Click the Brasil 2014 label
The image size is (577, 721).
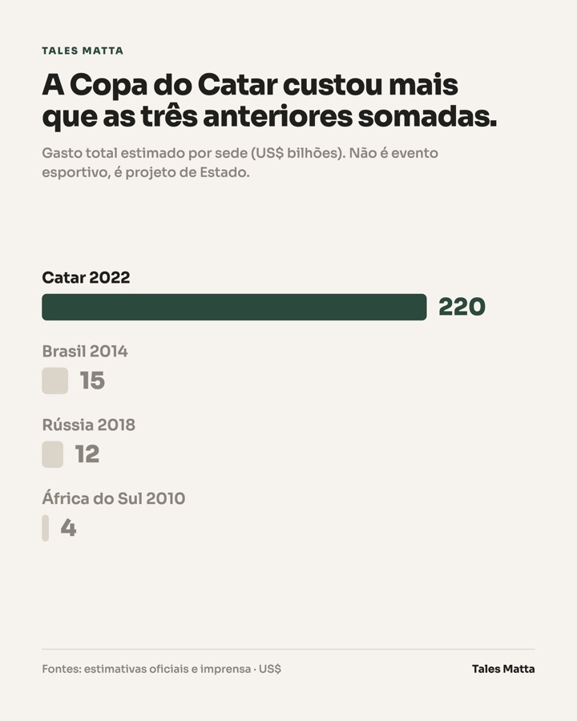[85, 352]
